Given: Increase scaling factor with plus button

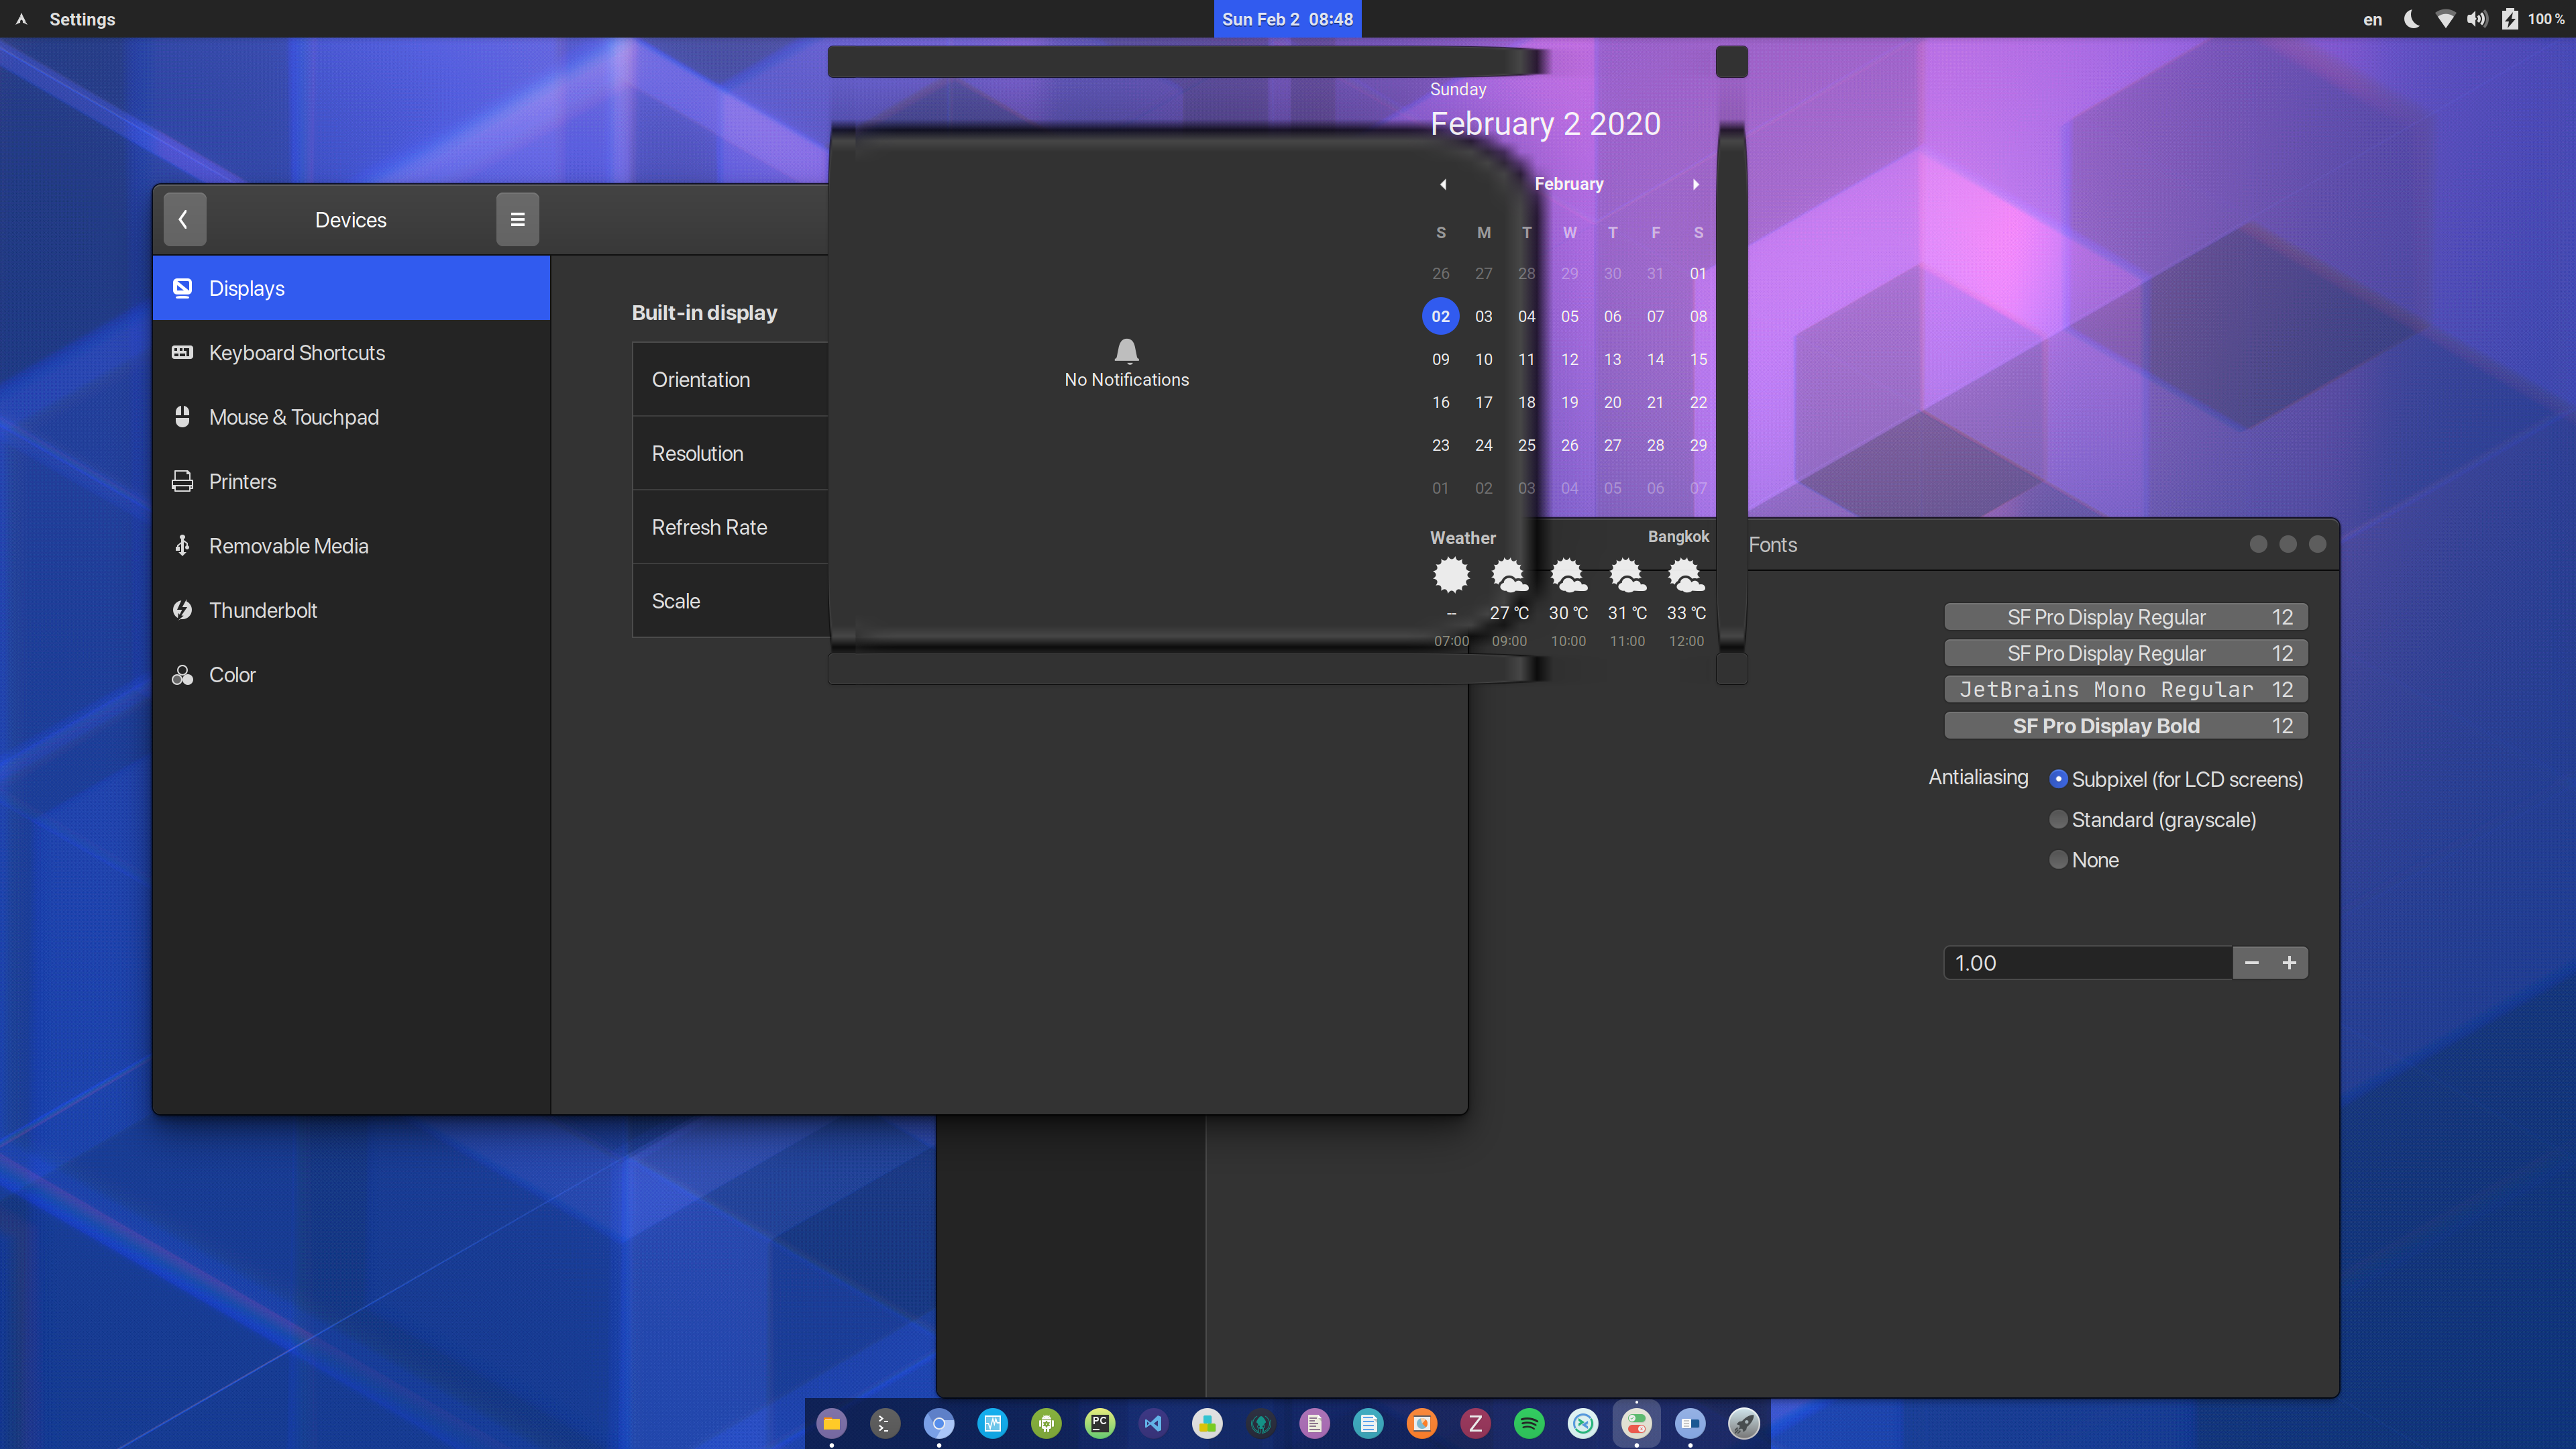Looking at the screenshot, I should [2289, 962].
